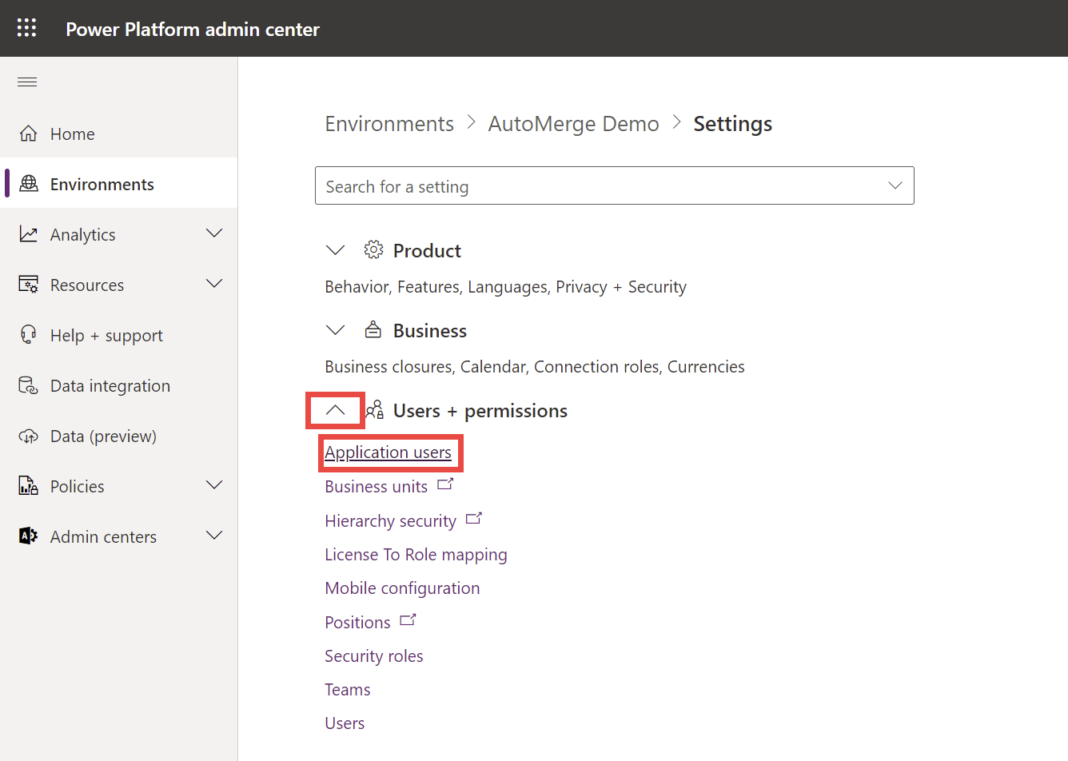Click the Data (preview) cloud icon
This screenshot has width=1068, height=761.
[x=29, y=436]
